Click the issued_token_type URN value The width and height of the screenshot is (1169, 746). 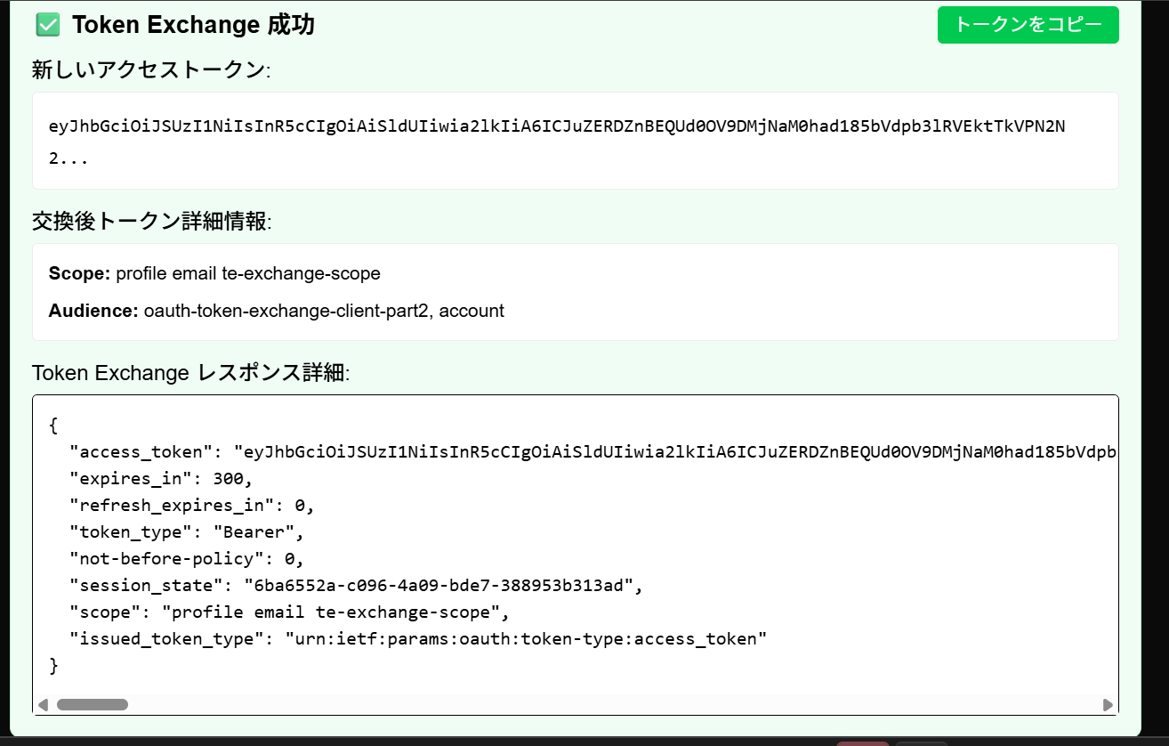(525, 639)
